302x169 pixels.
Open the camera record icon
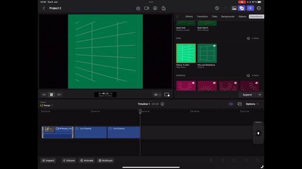point(147,8)
